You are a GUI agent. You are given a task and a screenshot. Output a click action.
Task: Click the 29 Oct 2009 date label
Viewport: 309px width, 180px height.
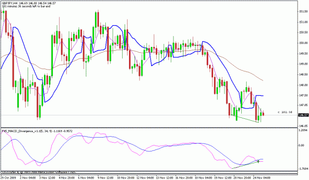(9, 178)
